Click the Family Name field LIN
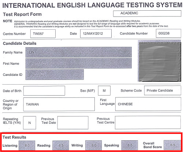The width and height of the screenshot is (183, 152). click(79, 52)
